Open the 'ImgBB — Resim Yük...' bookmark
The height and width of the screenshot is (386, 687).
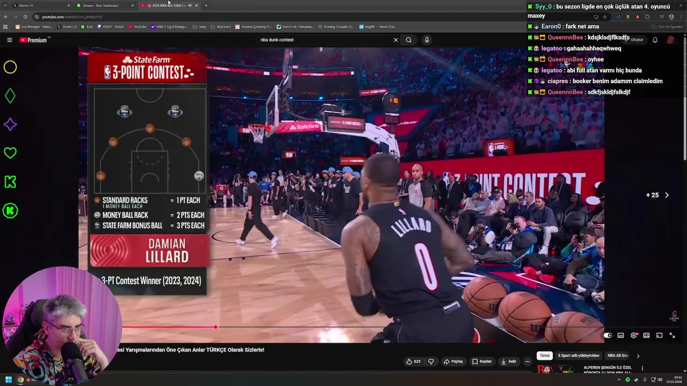377,26
